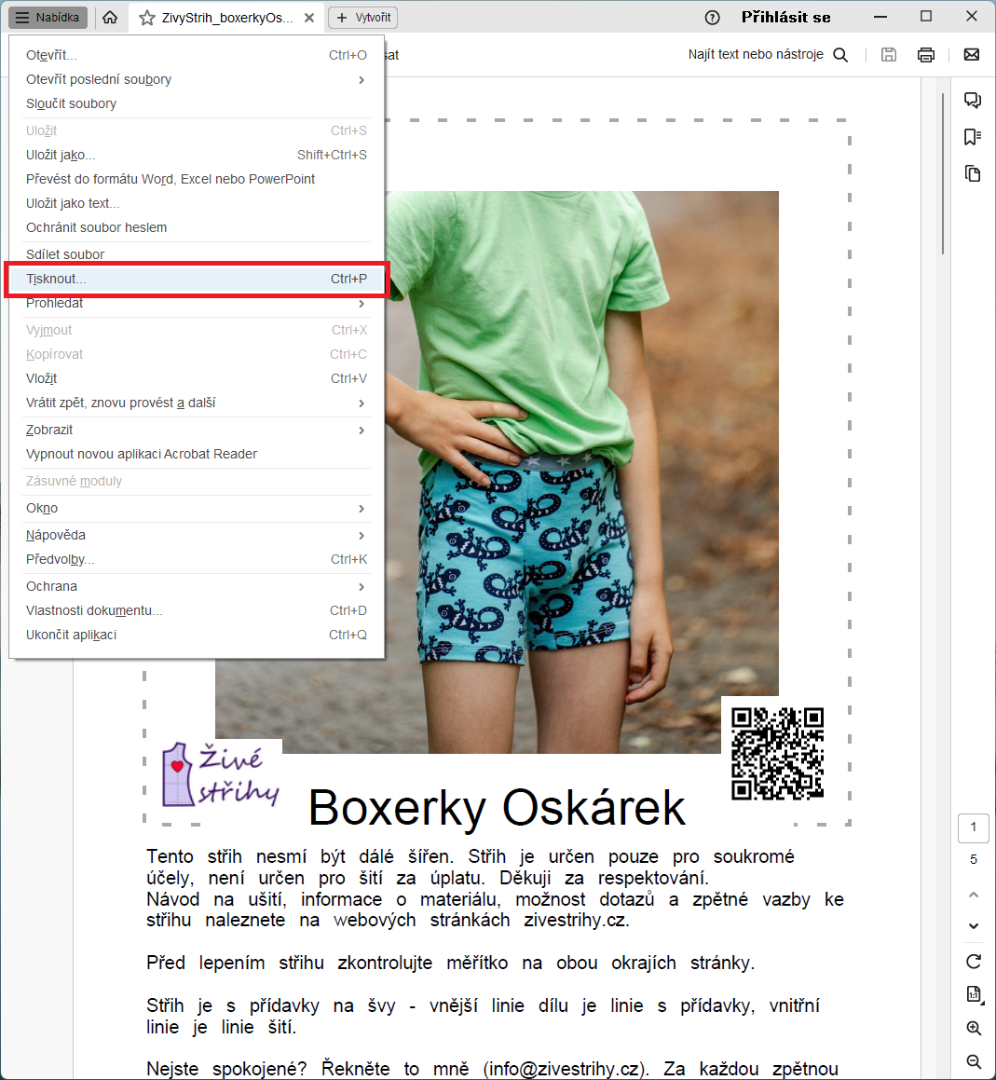996x1080 pixels.
Task: Rotate the page with the rotate icon
Action: point(974,962)
